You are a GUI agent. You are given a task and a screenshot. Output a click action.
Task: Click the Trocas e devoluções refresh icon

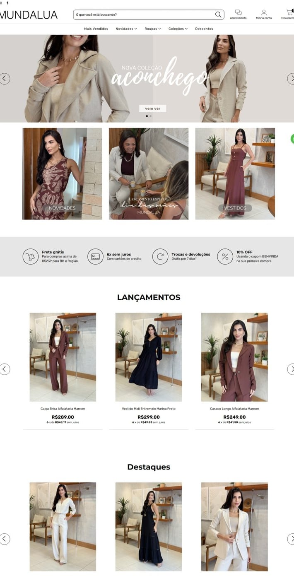pyautogui.click(x=160, y=257)
